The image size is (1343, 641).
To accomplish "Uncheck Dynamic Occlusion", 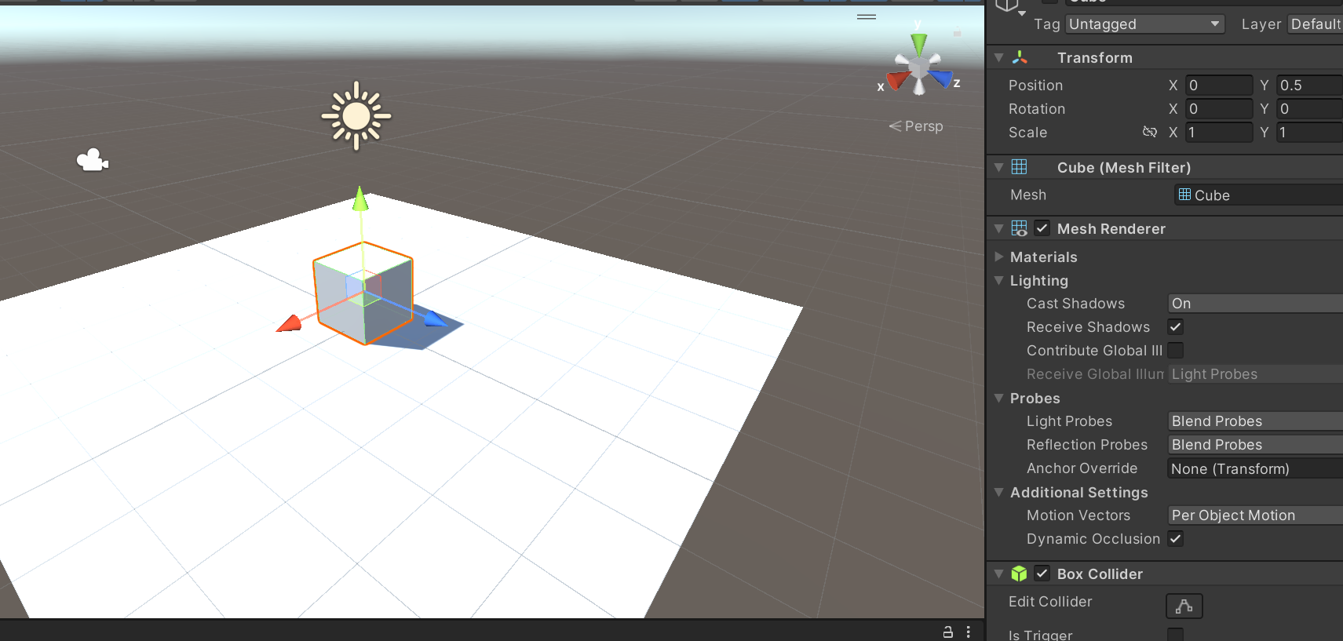I will 1175,539.
